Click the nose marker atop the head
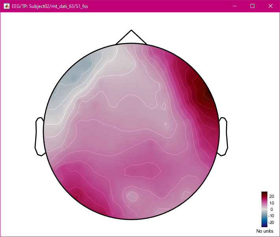Screen dimensions: 280x237 click(131, 37)
